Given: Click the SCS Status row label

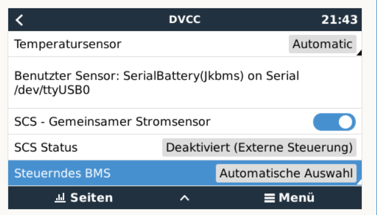Looking at the screenshot, I should [x=46, y=147].
